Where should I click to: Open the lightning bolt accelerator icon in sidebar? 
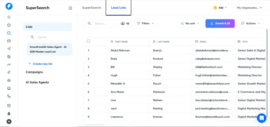pyautogui.click(x=9, y=72)
